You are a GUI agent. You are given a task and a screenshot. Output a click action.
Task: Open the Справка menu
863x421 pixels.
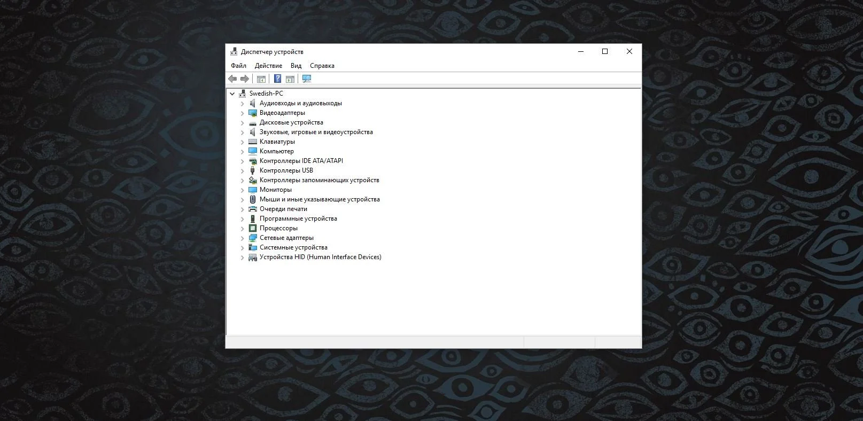(x=322, y=66)
